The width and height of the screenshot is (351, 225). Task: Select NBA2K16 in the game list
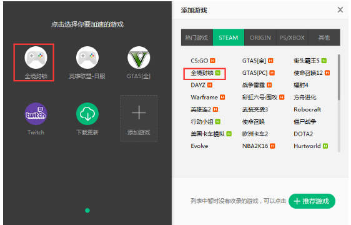point(255,146)
